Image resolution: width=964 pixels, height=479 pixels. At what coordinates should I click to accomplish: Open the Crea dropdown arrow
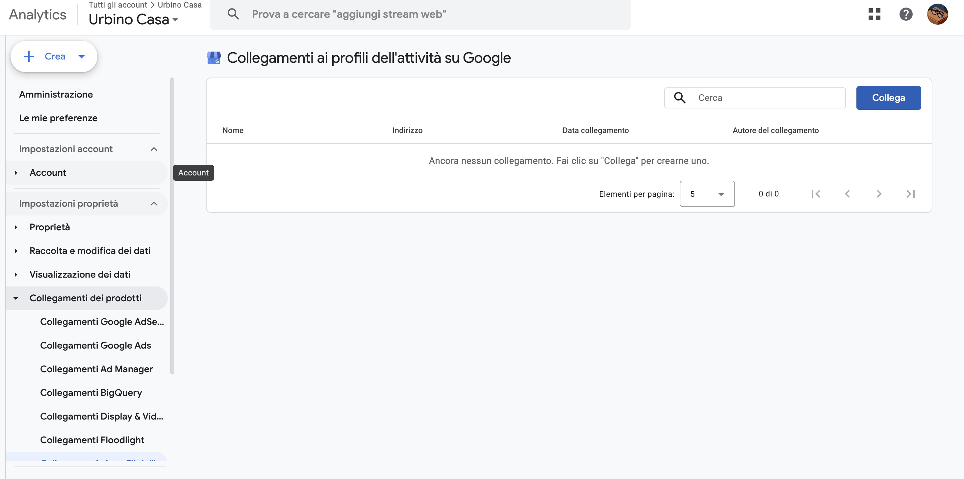click(x=82, y=57)
